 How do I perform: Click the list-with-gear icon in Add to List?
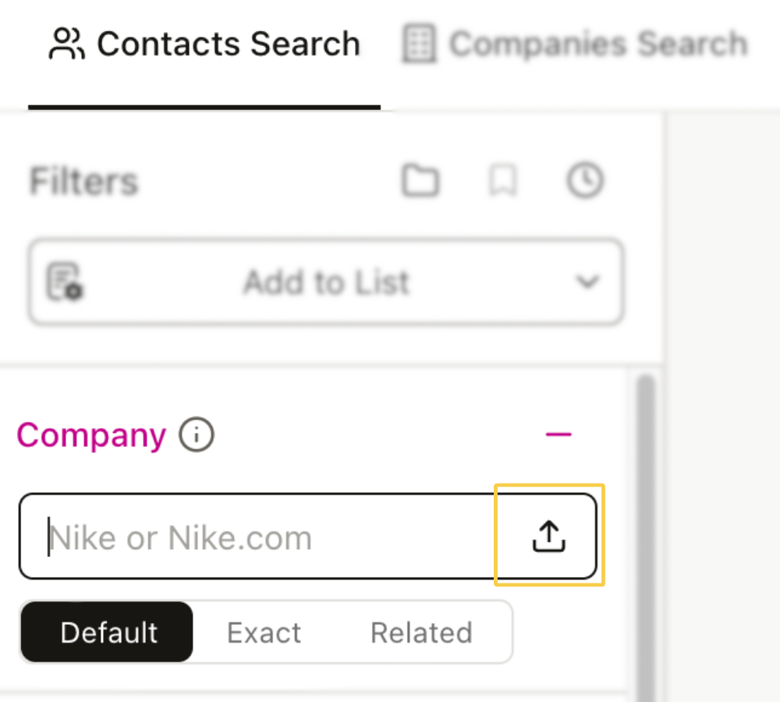[66, 282]
